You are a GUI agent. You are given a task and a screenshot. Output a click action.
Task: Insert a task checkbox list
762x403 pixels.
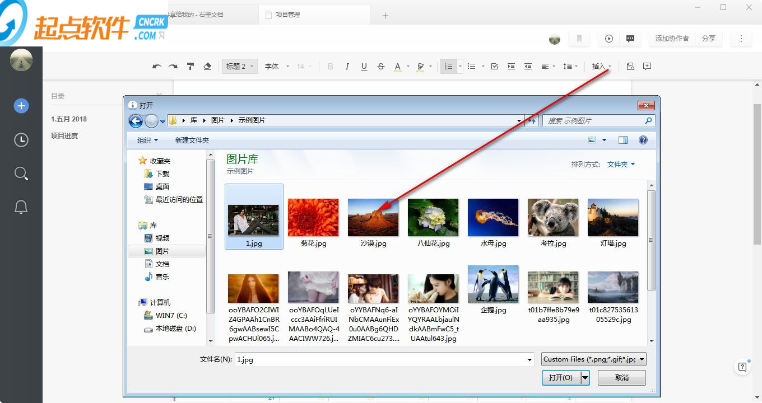pos(495,67)
